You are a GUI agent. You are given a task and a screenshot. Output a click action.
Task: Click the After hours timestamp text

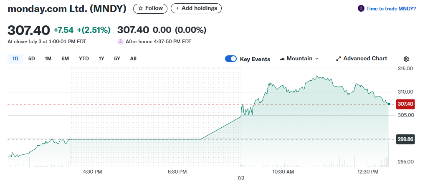click(x=159, y=42)
